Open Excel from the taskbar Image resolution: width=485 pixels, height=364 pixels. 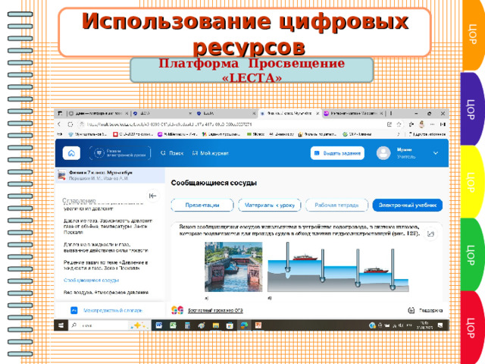tap(173, 325)
